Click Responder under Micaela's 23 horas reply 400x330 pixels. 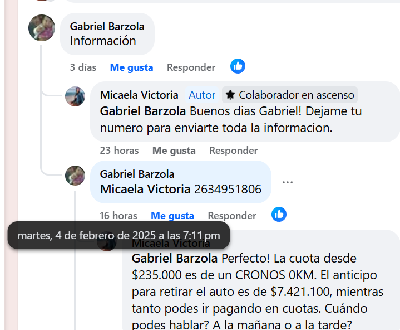pyautogui.click(x=234, y=151)
